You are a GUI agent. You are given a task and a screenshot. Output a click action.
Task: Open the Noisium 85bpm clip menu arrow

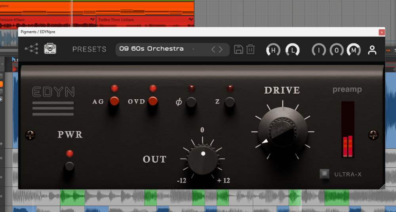(x=92, y=19)
